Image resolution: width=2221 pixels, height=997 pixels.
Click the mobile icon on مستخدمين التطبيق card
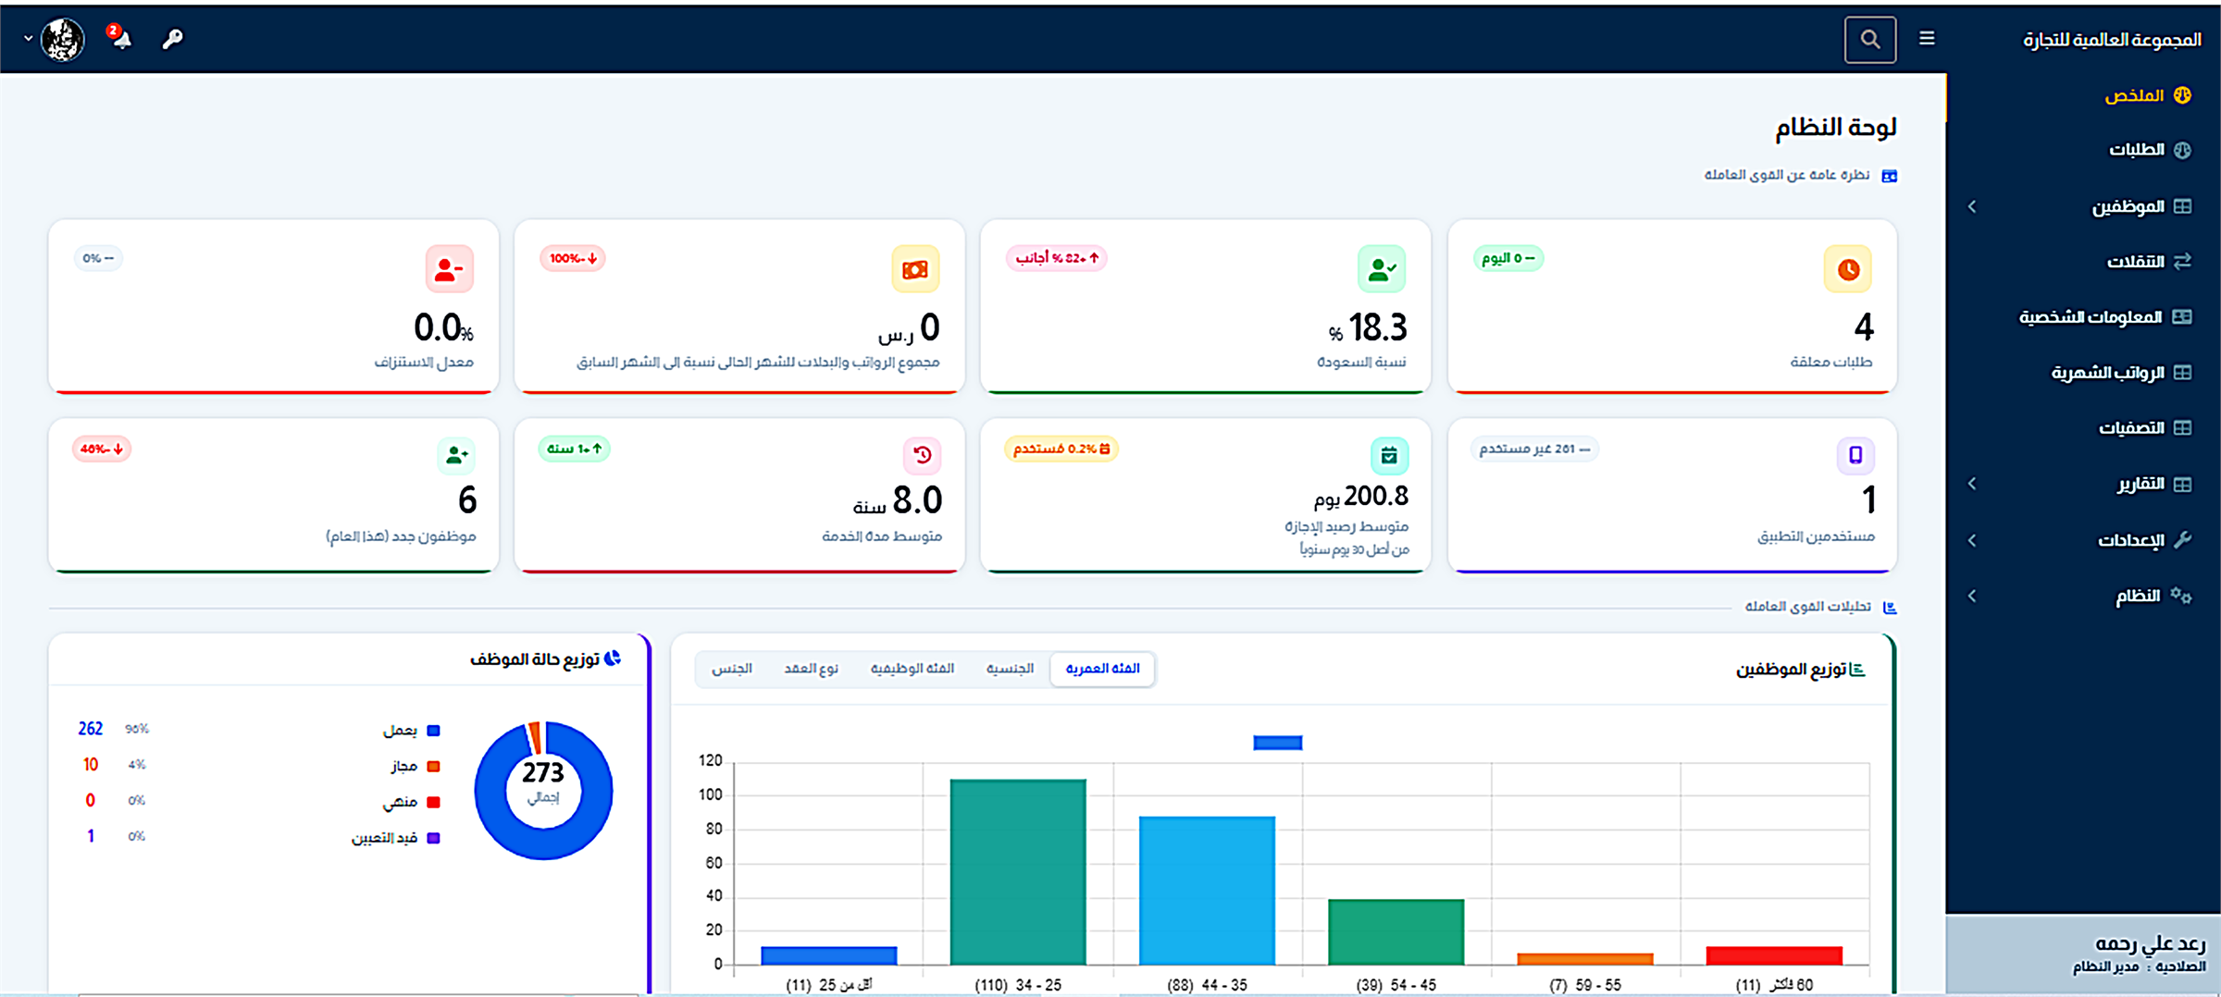point(1855,455)
